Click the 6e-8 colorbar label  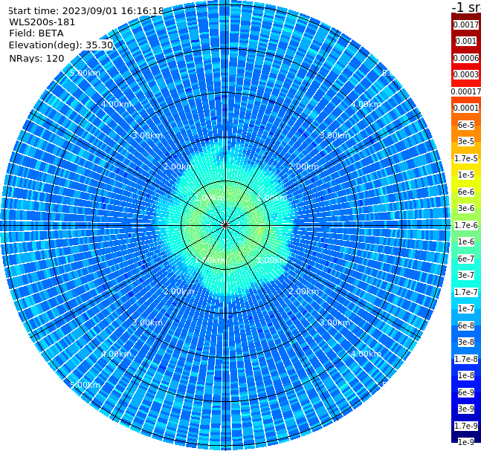coord(466,325)
